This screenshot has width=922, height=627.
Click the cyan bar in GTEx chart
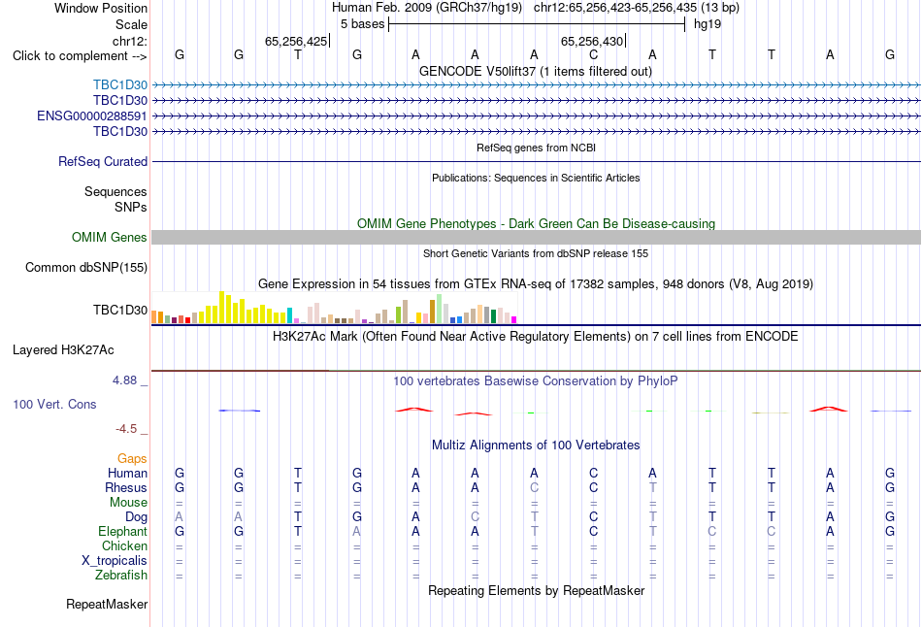pyautogui.click(x=289, y=315)
